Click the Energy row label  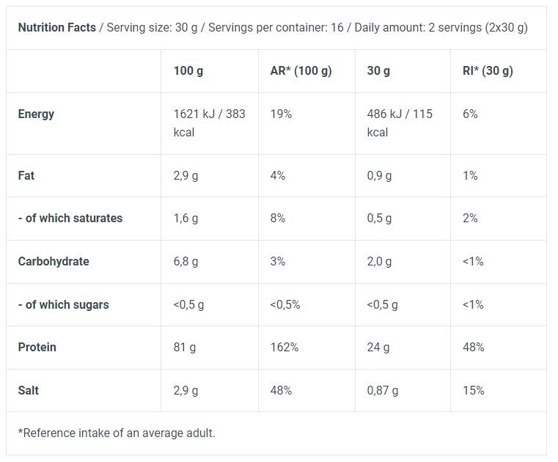(37, 114)
